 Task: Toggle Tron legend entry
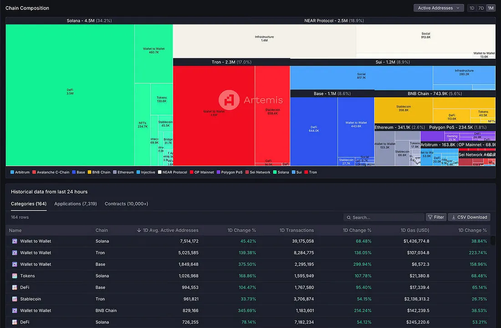(x=311, y=172)
